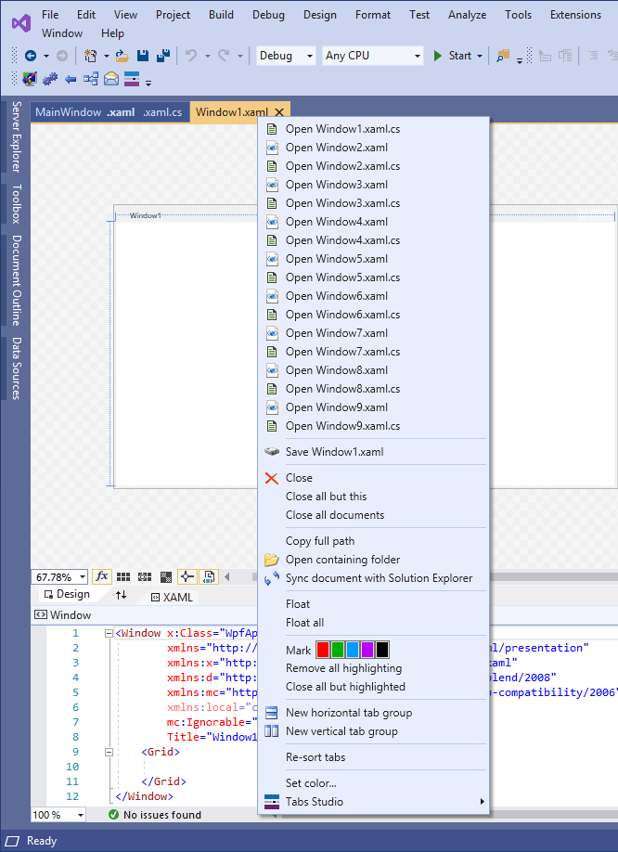Toggle the show snap grid button
618x852 pixels.
pos(122,577)
